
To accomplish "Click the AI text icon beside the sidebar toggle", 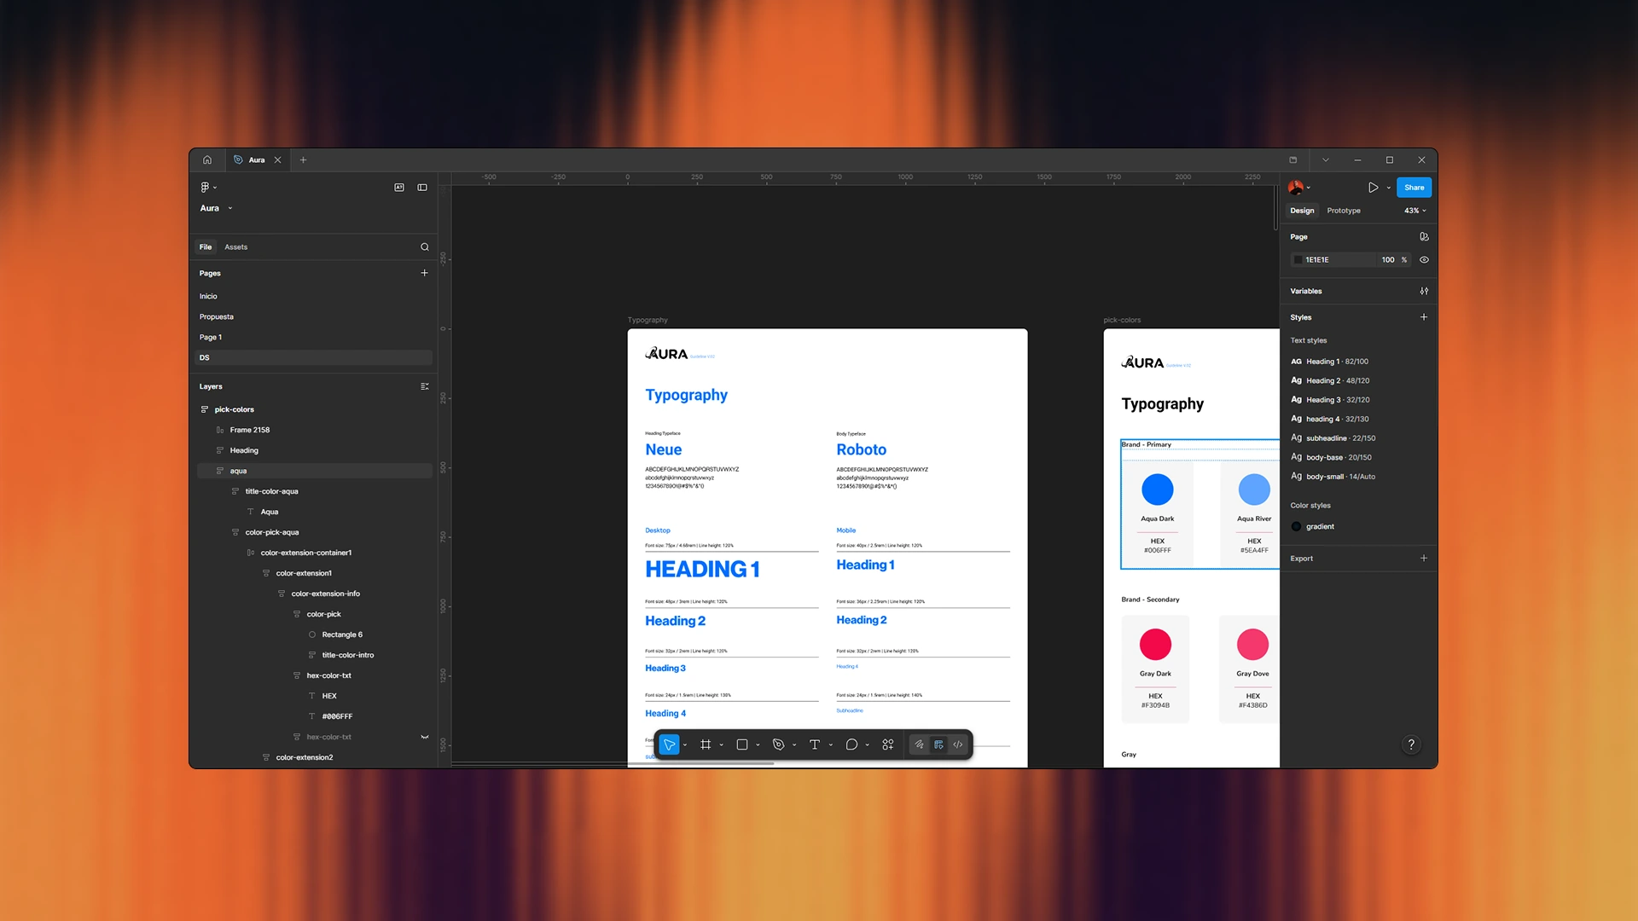I will point(399,187).
